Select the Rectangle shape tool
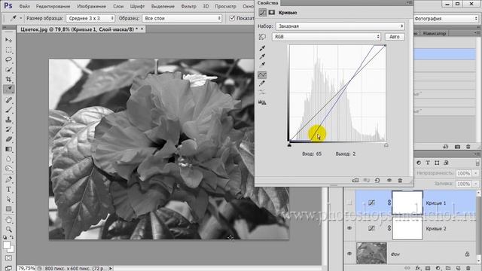 8,209
